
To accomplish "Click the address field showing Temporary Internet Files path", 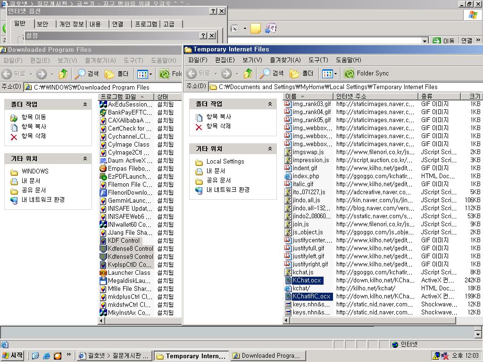I will pos(330,87).
